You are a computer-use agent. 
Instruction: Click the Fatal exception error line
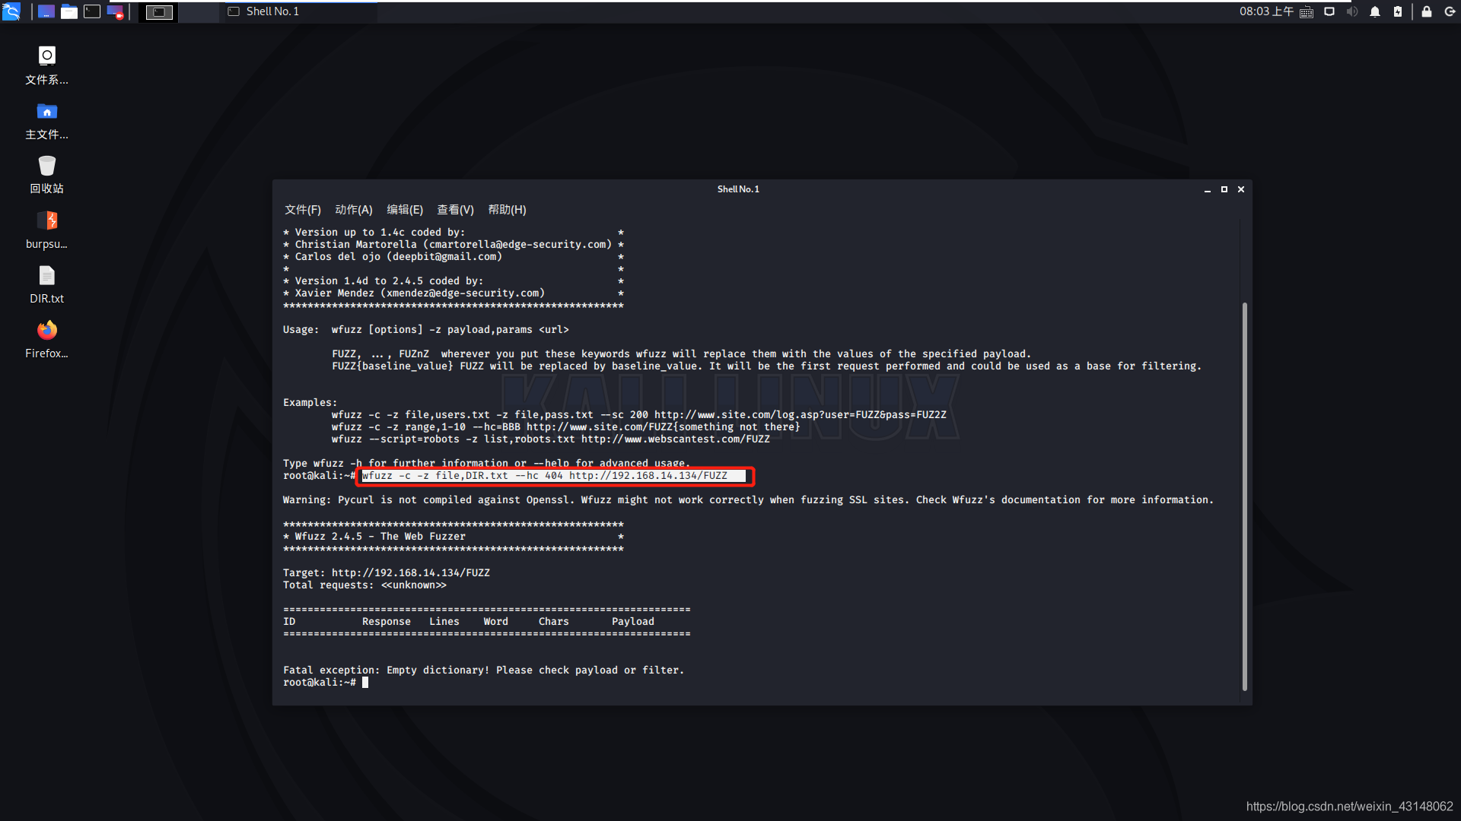point(484,670)
